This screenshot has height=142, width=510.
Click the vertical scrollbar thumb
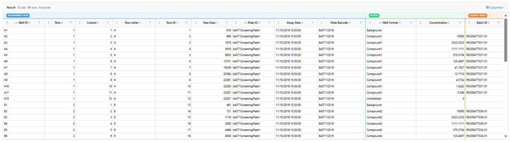pos(506,40)
